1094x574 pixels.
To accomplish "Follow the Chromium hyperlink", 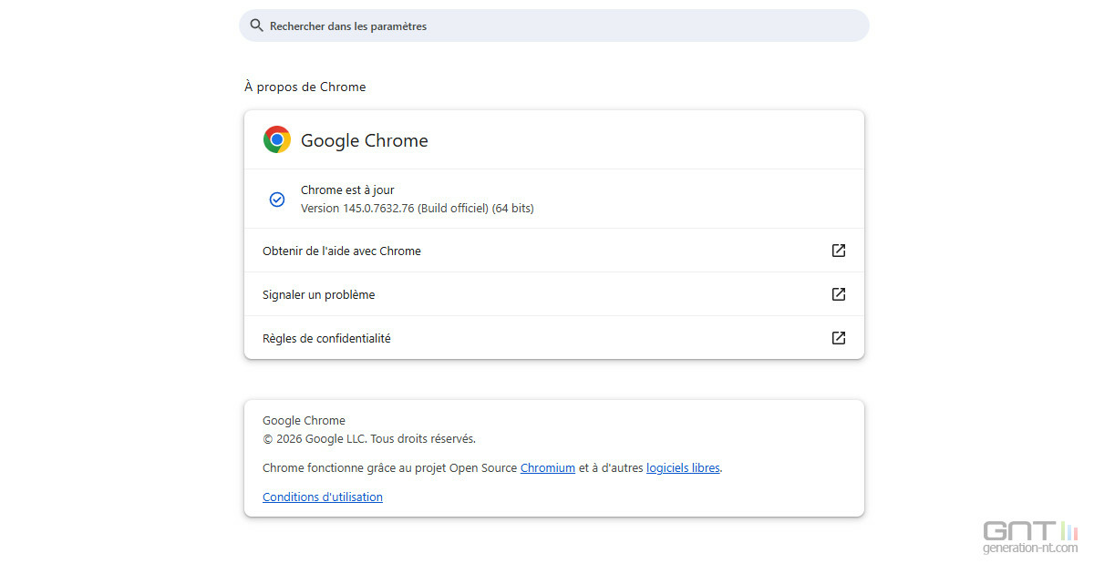I will tap(547, 467).
